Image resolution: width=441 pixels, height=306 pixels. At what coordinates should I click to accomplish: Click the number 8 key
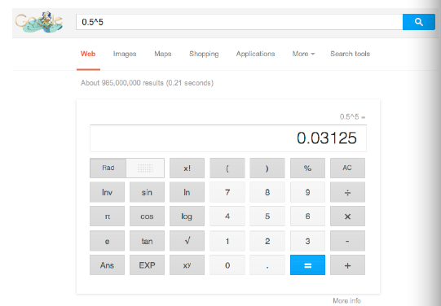[267, 192]
